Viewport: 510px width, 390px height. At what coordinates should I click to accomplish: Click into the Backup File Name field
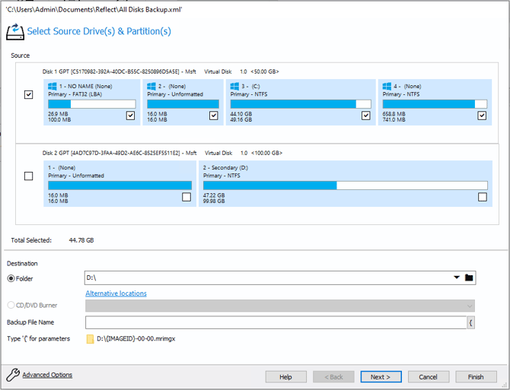(x=275, y=322)
